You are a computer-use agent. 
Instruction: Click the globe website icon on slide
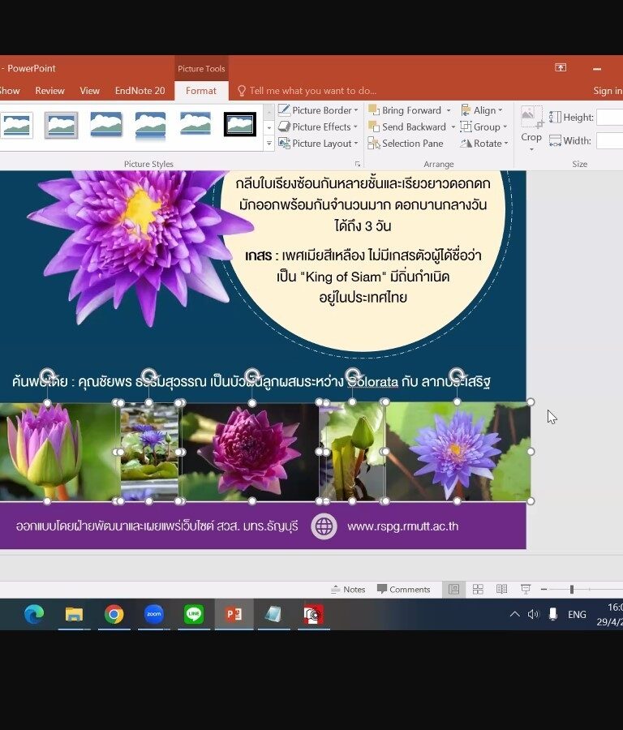(x=324, y=526)
